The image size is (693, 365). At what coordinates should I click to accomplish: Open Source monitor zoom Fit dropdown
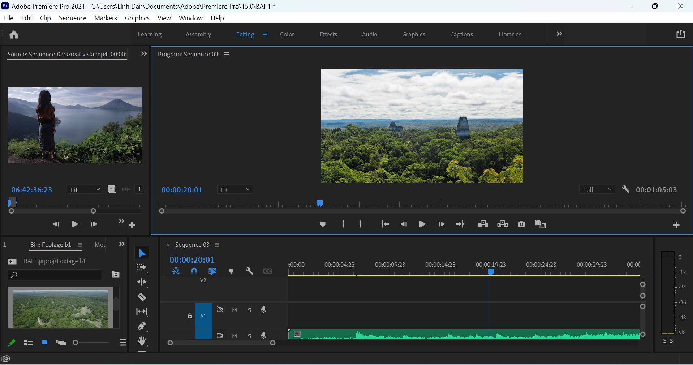click(x=85, y=189)
